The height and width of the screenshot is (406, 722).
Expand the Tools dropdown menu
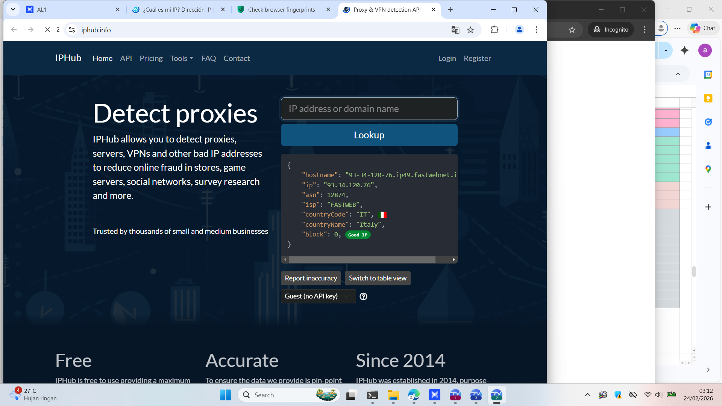(x=182, y=58)
